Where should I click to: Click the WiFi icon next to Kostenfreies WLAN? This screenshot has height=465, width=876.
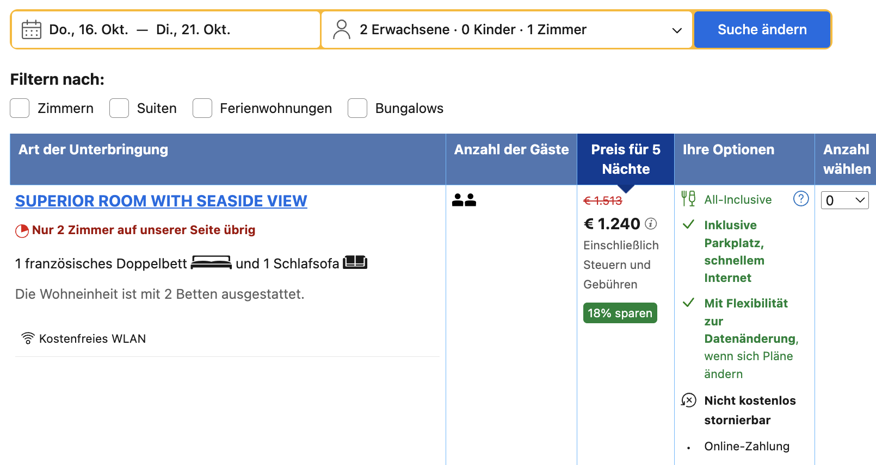tap(28, 338)
